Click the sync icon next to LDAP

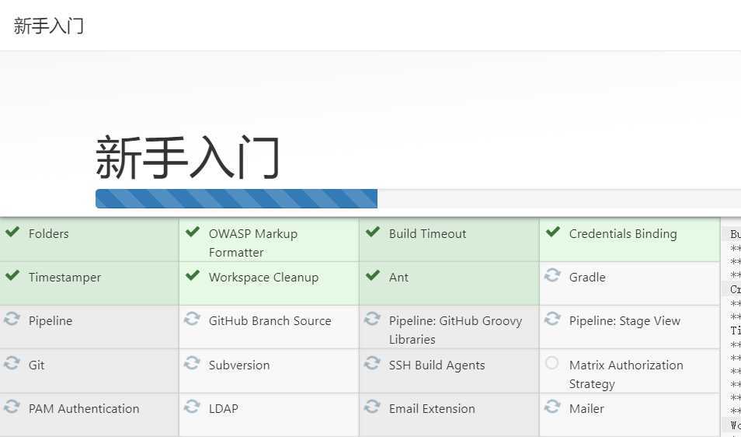(x=192, y=407)
